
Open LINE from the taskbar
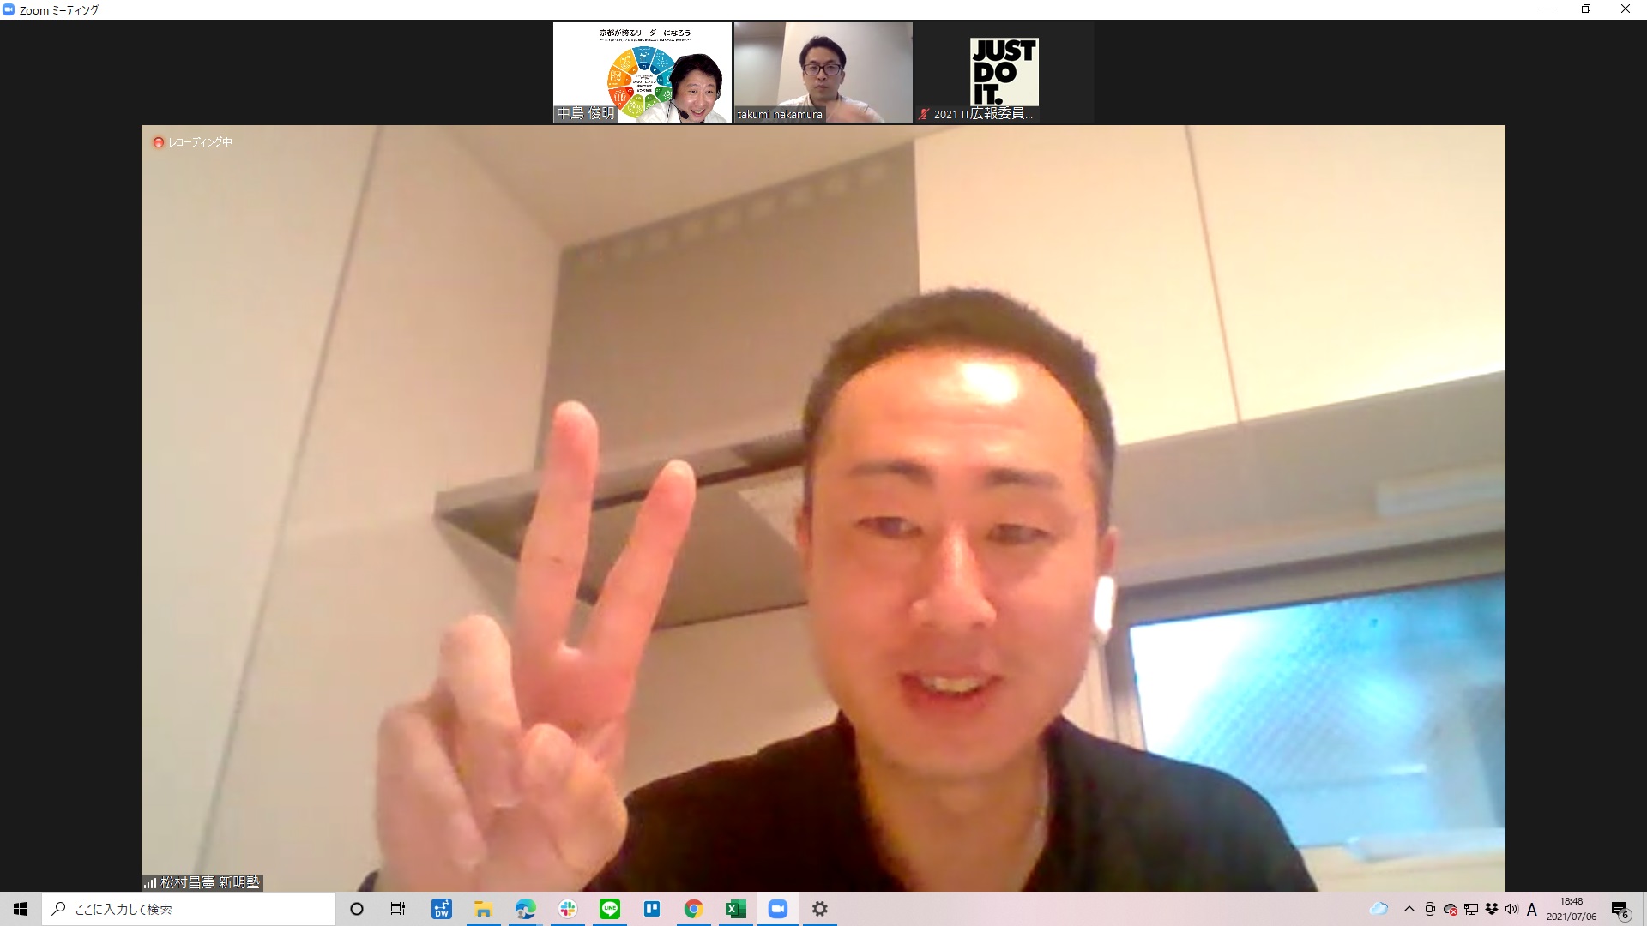610,909
